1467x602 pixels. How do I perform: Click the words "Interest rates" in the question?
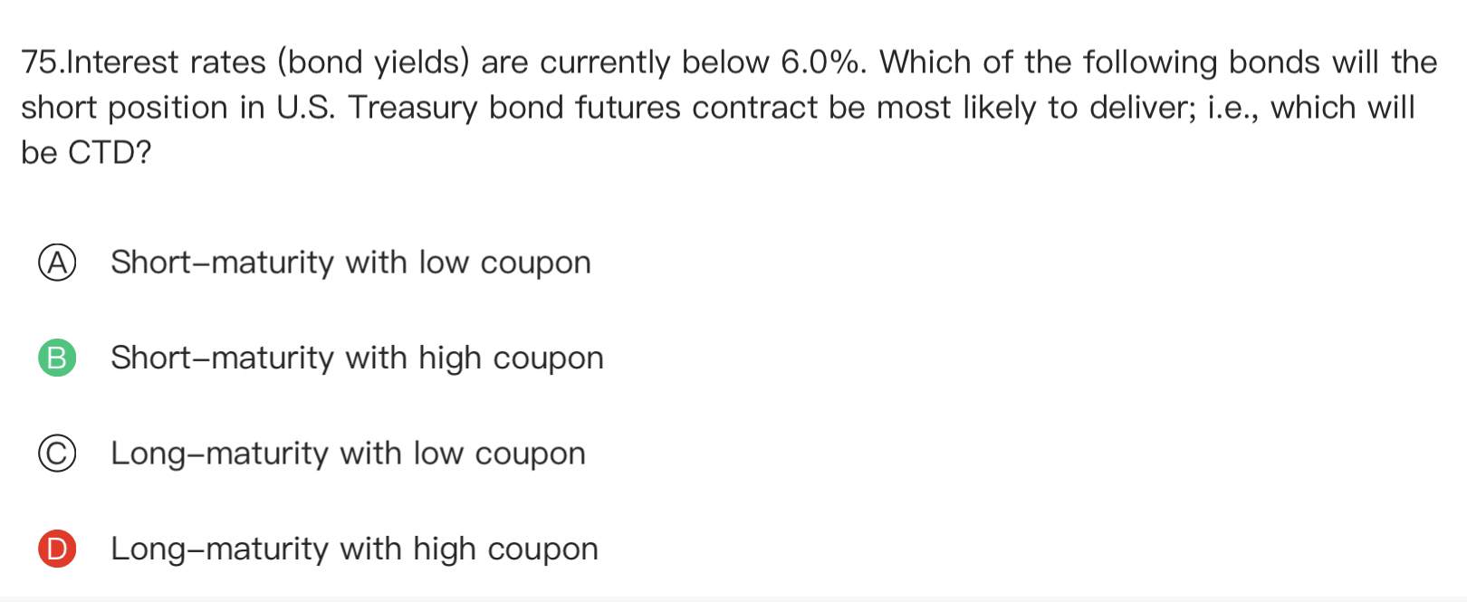click(x=167, y=62)
